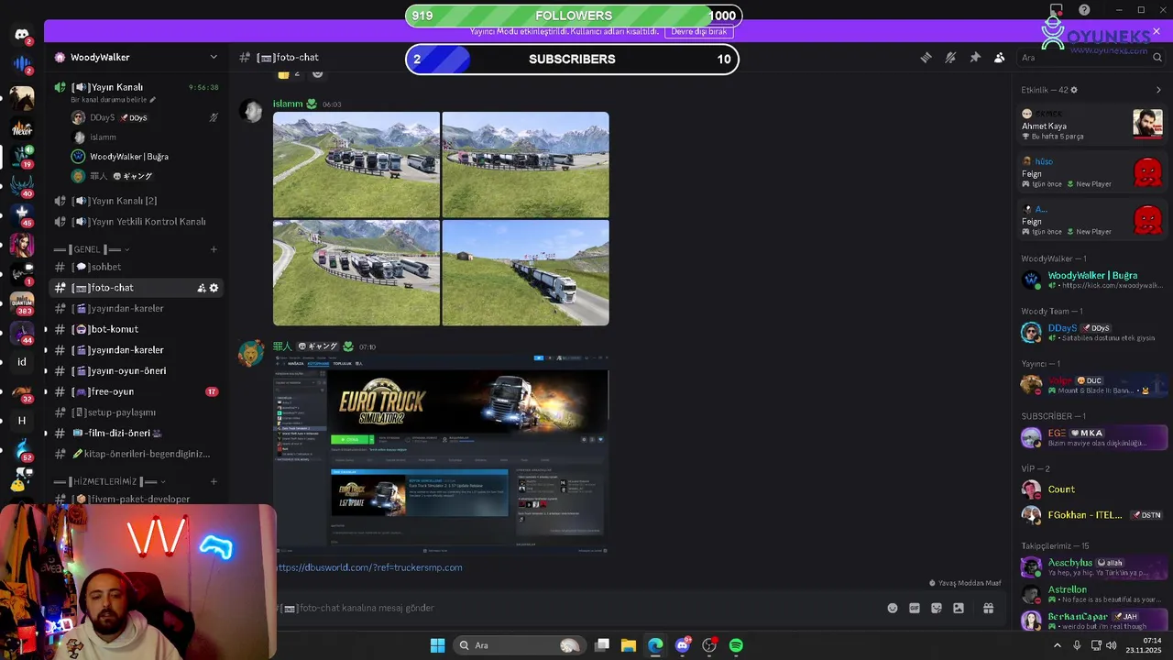Collapse the GENEL category
This screenshot has width=1173, height=660.
pos(93,249)
